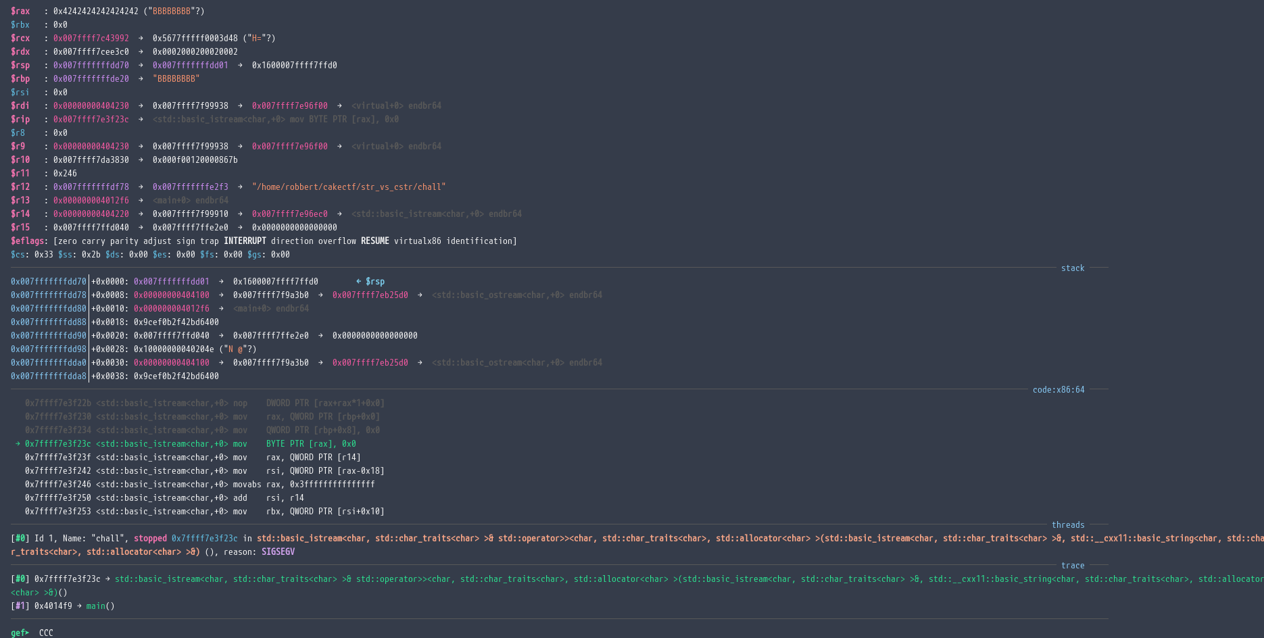Click the green current-instruction arrow in code
Viewport: 1264px width, 638px height.
pyautogui.click(x=18, y=443)
